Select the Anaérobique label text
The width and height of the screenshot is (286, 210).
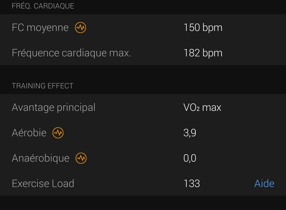pos(41,158)
